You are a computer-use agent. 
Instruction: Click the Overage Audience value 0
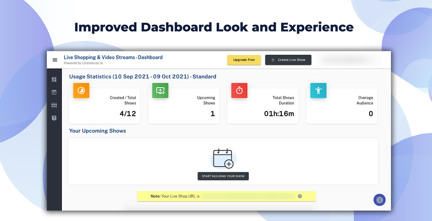point(371,114)
